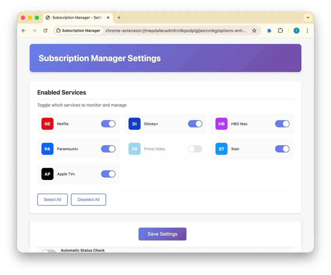Image resolution: width=331 pixels, height=275 pixels.
Task: Click the blue Disney+ DI icon
Action: (x=134, y=124)
